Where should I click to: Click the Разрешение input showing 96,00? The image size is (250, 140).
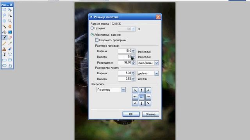[125, 63]
